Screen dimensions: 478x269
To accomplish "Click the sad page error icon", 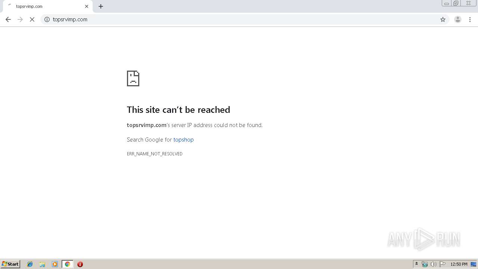I will (x=133, y=78).
